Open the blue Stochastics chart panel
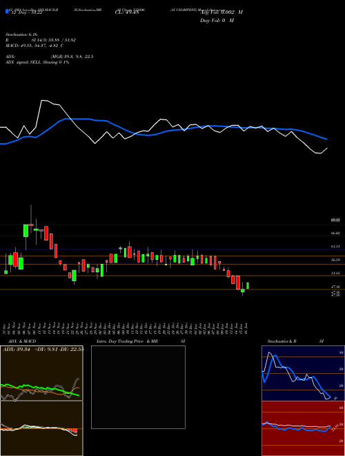Screen dimensions: 345x456 pos(303,373)
